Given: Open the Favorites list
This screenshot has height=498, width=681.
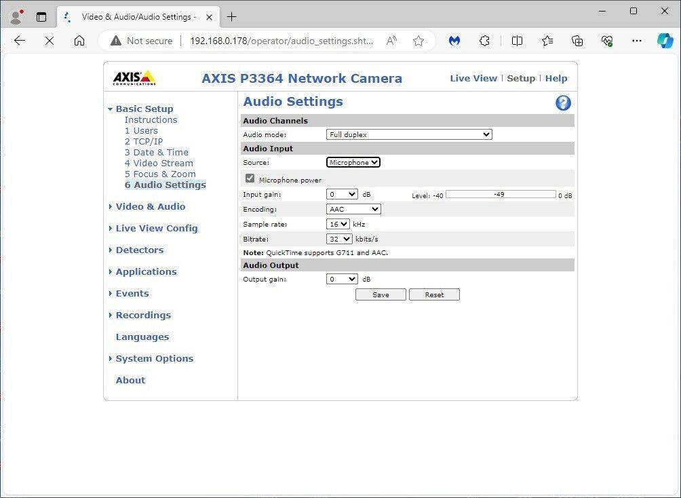Looking at the screenshot, I should (x=547, y=41).
